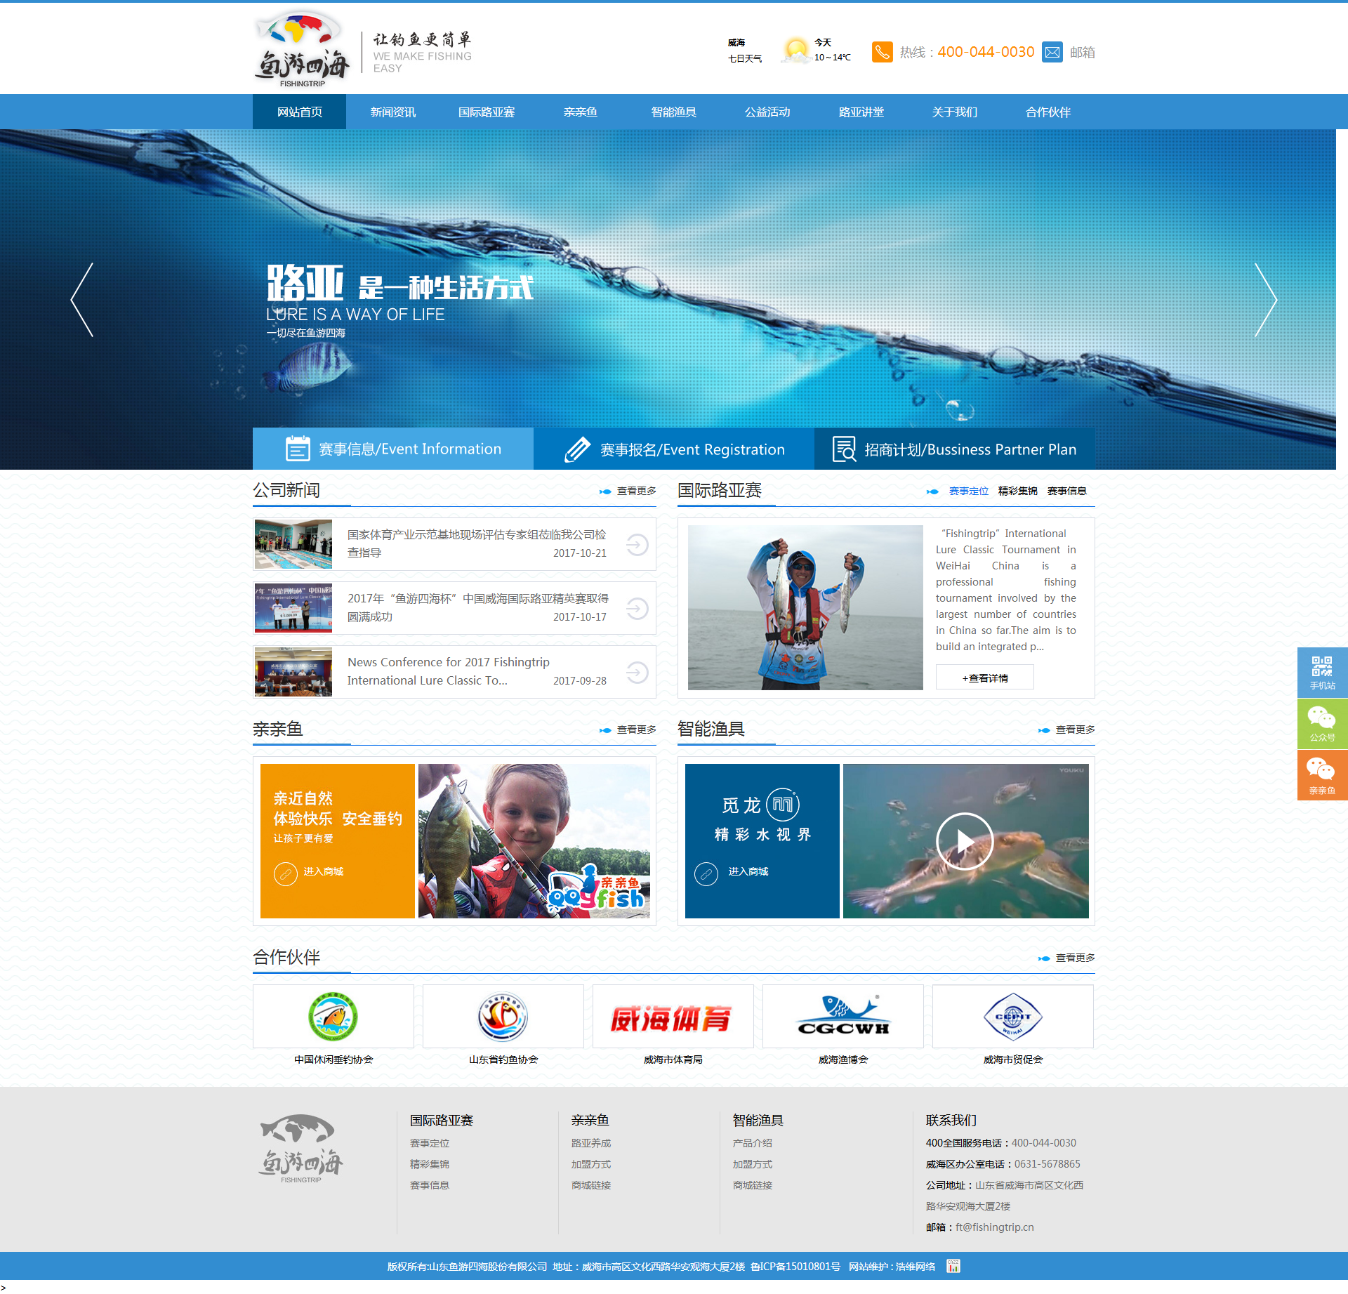
Task: Open the 威海体育 partner logo
Action: (673, 1017)
